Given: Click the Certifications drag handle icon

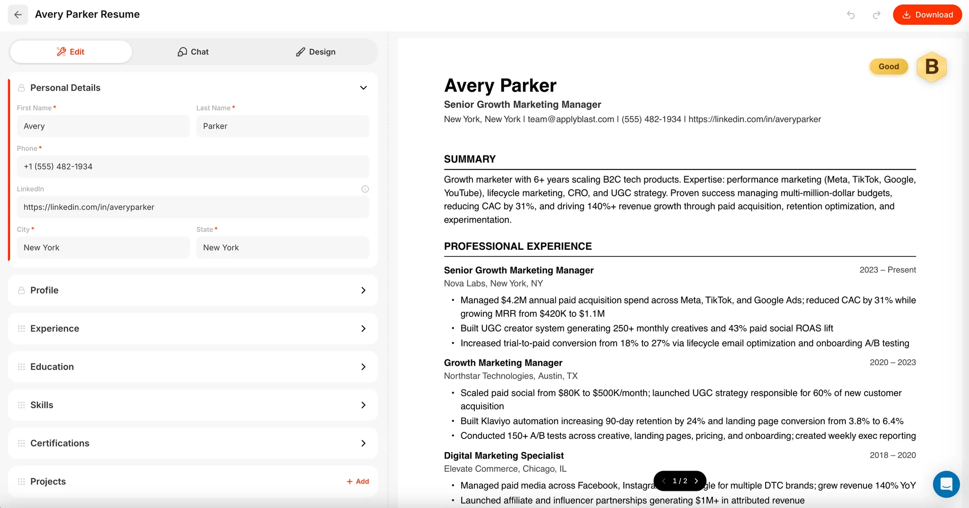Looking at the screenshot, I should 21,443.
